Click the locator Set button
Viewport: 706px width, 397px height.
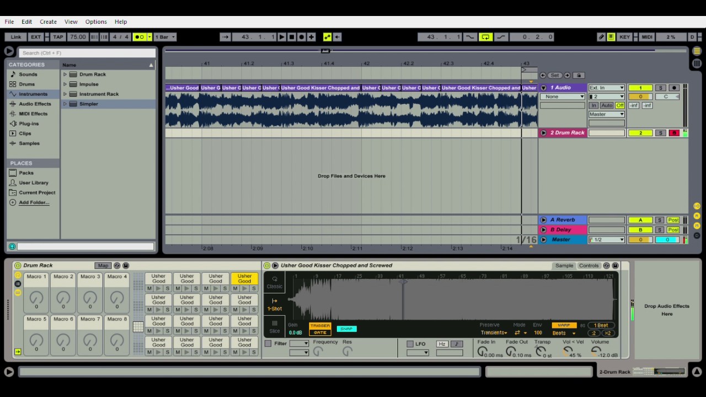[555, 76]
